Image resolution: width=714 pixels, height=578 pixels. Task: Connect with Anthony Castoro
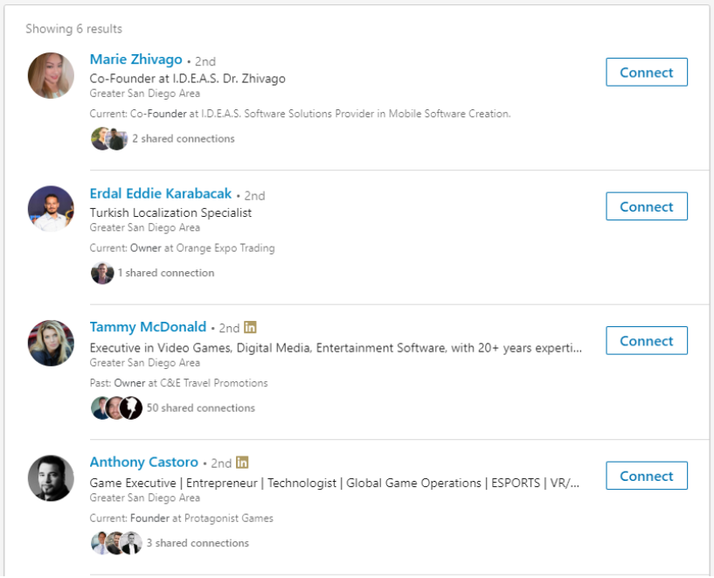[646, 476]
